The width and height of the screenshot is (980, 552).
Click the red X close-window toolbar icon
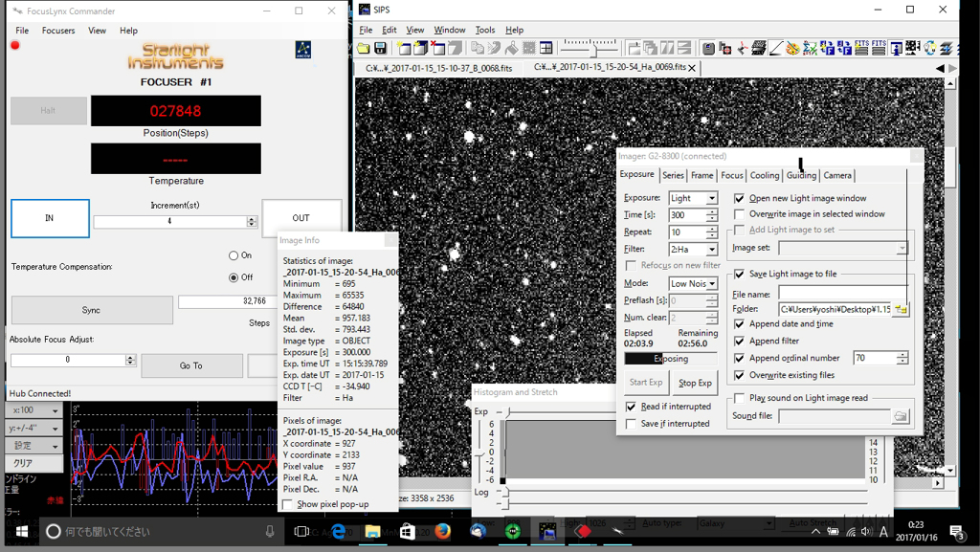pos(438,48)
